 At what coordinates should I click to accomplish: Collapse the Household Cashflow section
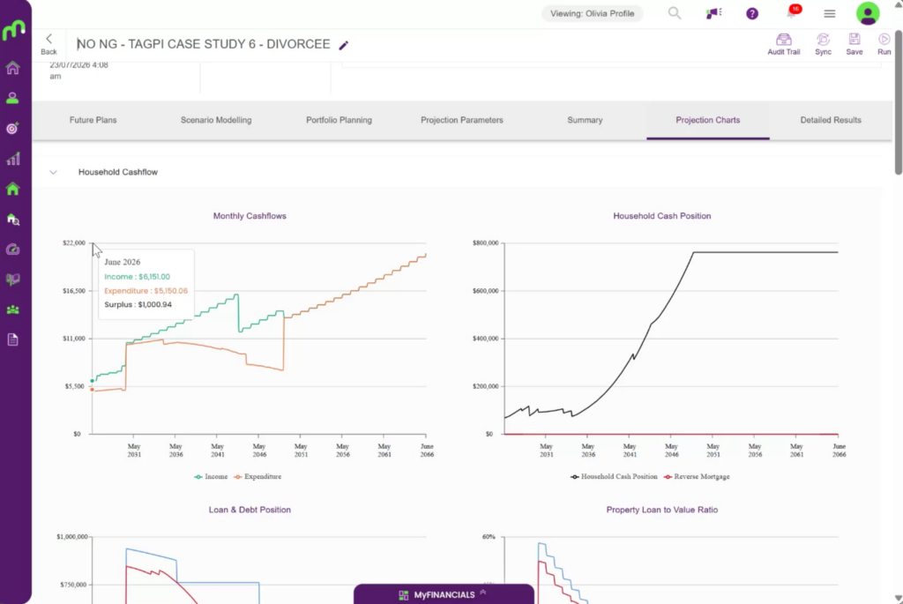click(53, 172)
